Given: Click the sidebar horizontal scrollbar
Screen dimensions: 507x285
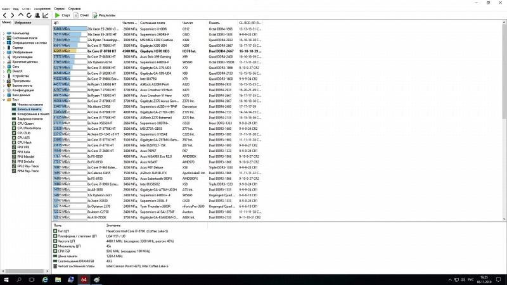Looking at the screenshot, I should 25,271.
